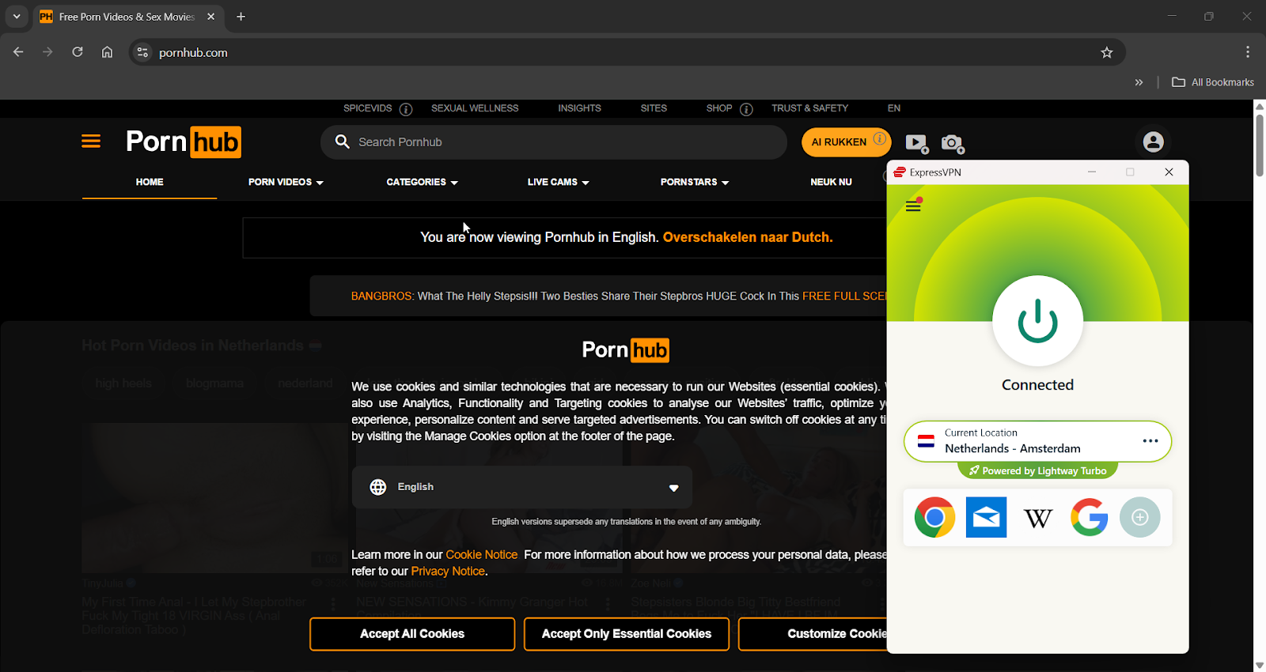
Task: Open the ExpressVPN hamburger menu
Action: click(x=913, y=206)
